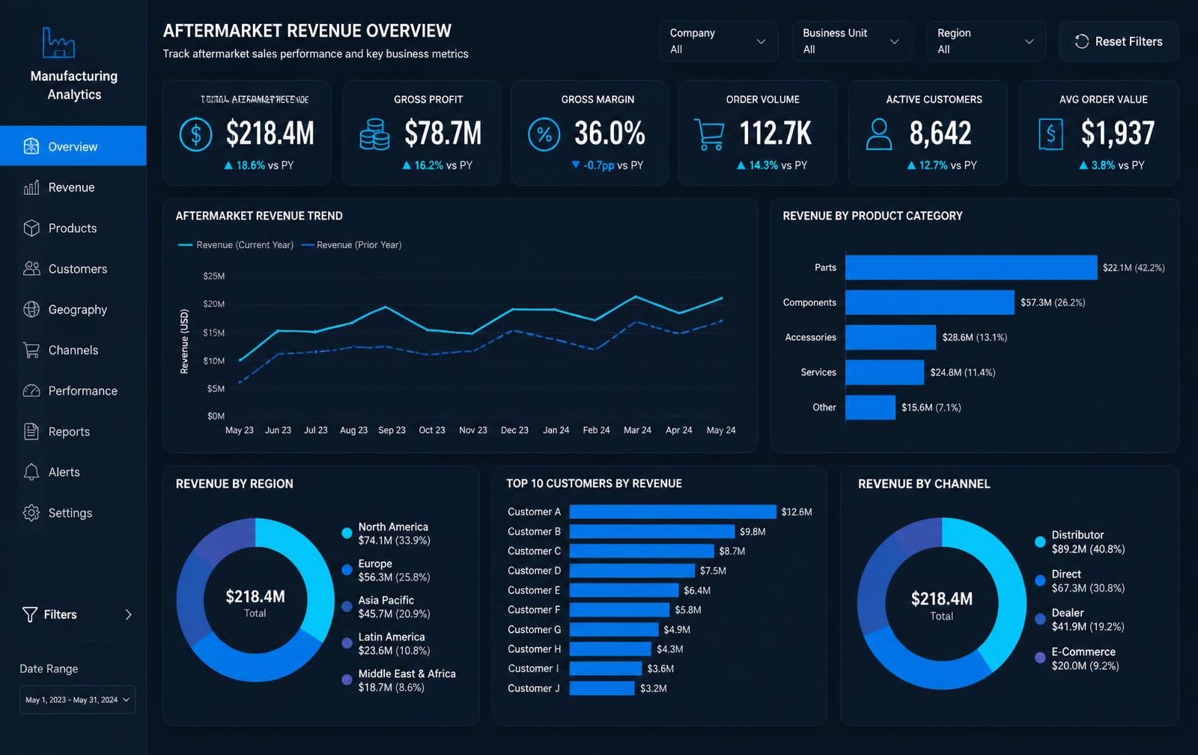
Task: Click the $1,937 average order value
Action: [1118, 133]
